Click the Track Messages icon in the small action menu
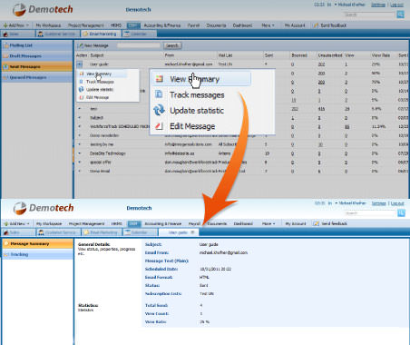The image size is (410, 345). (81, 82)
